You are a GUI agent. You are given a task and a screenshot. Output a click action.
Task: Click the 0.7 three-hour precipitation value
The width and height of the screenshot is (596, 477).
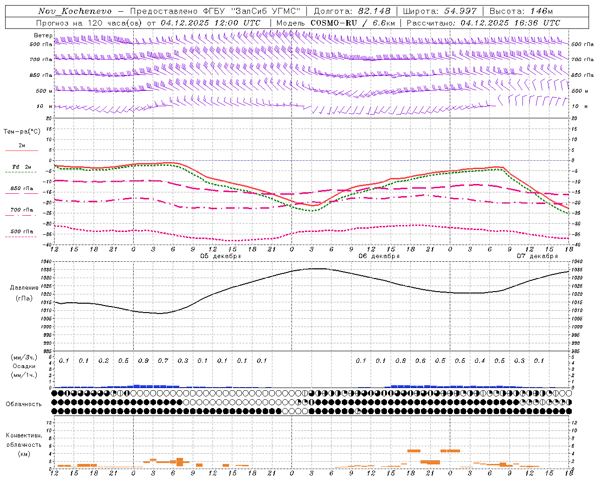(163, 361)
